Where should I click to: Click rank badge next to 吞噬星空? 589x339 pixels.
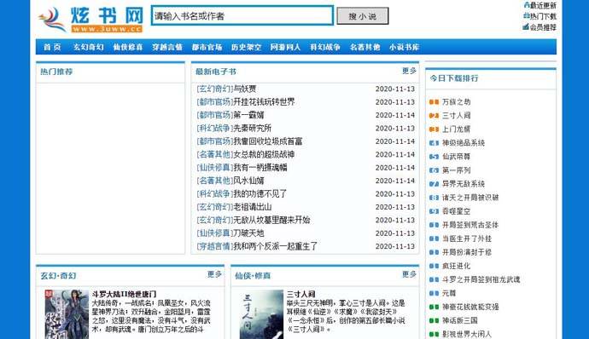point(434,211)
